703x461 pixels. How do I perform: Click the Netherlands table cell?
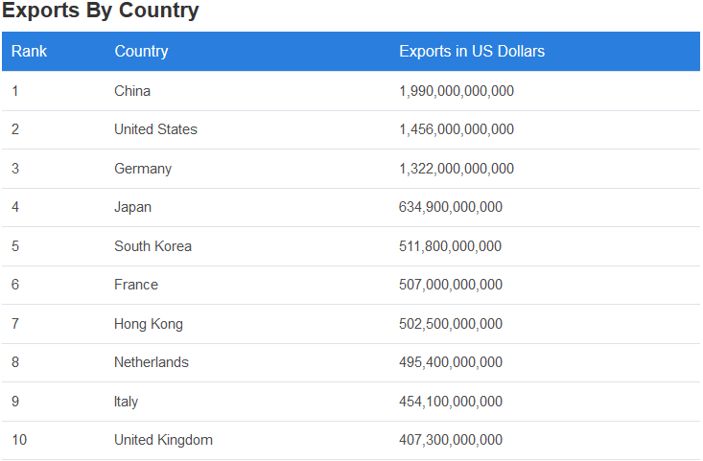(152, 362)
